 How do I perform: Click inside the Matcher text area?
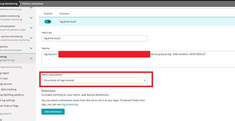coord(138,59)
